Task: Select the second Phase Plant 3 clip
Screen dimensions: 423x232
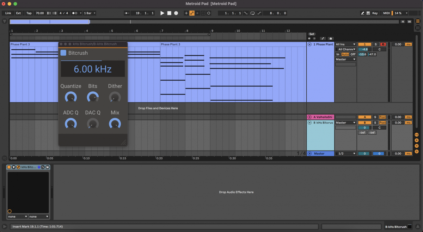Action: [233, 44]
